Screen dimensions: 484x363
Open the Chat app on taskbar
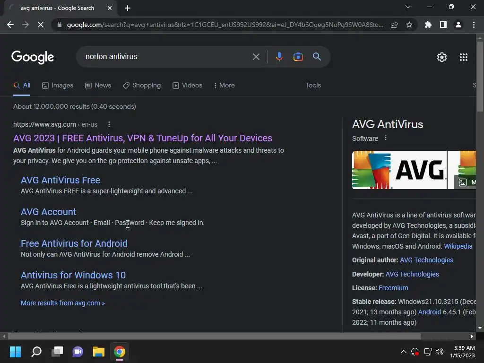[78, 352]
